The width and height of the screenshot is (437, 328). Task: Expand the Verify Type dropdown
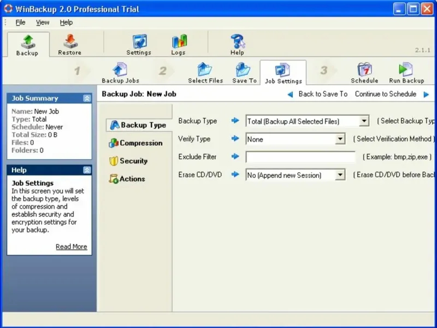point(340,139)
